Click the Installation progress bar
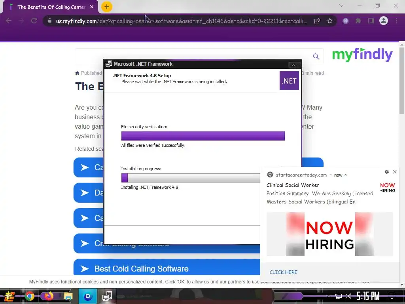This screenshot has height=304, width=405. 191,178
